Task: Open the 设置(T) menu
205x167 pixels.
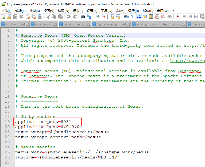Action: coord(92,11)
